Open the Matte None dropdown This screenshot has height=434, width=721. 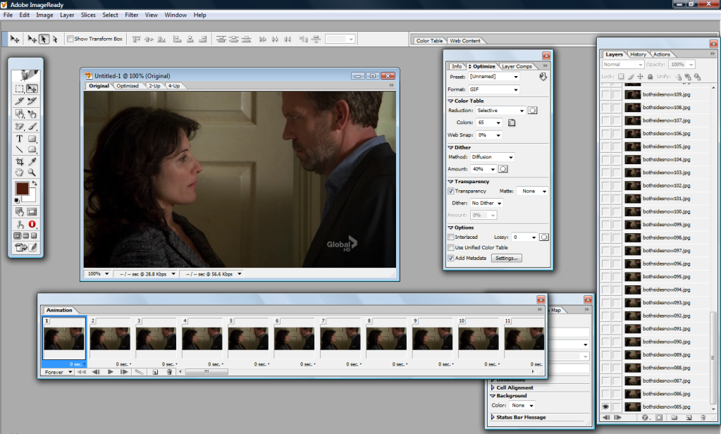(533, 191)
